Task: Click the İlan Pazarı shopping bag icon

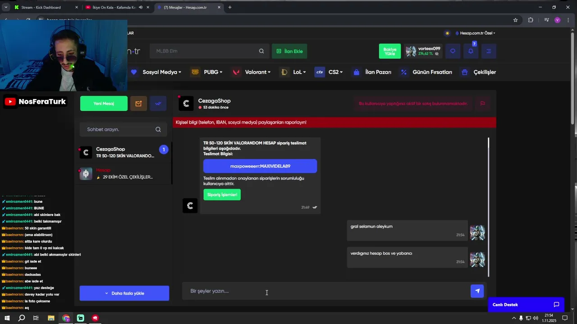Action: (356, 72)
